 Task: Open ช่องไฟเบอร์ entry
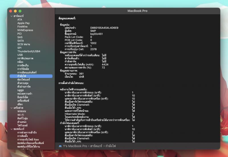tap(24, 79)
